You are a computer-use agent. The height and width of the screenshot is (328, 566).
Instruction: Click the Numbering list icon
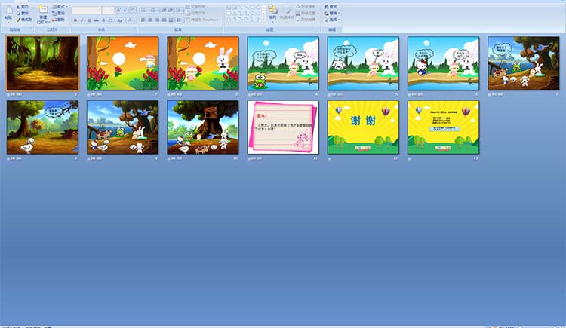153,10
